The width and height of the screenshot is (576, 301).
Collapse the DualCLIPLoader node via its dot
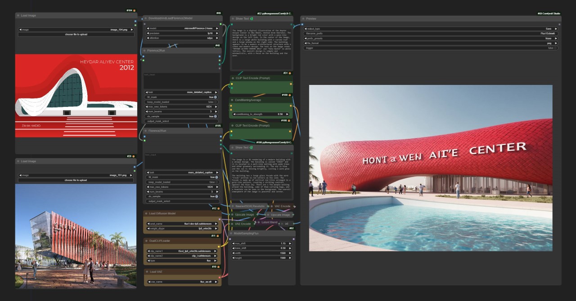[146, 241]
